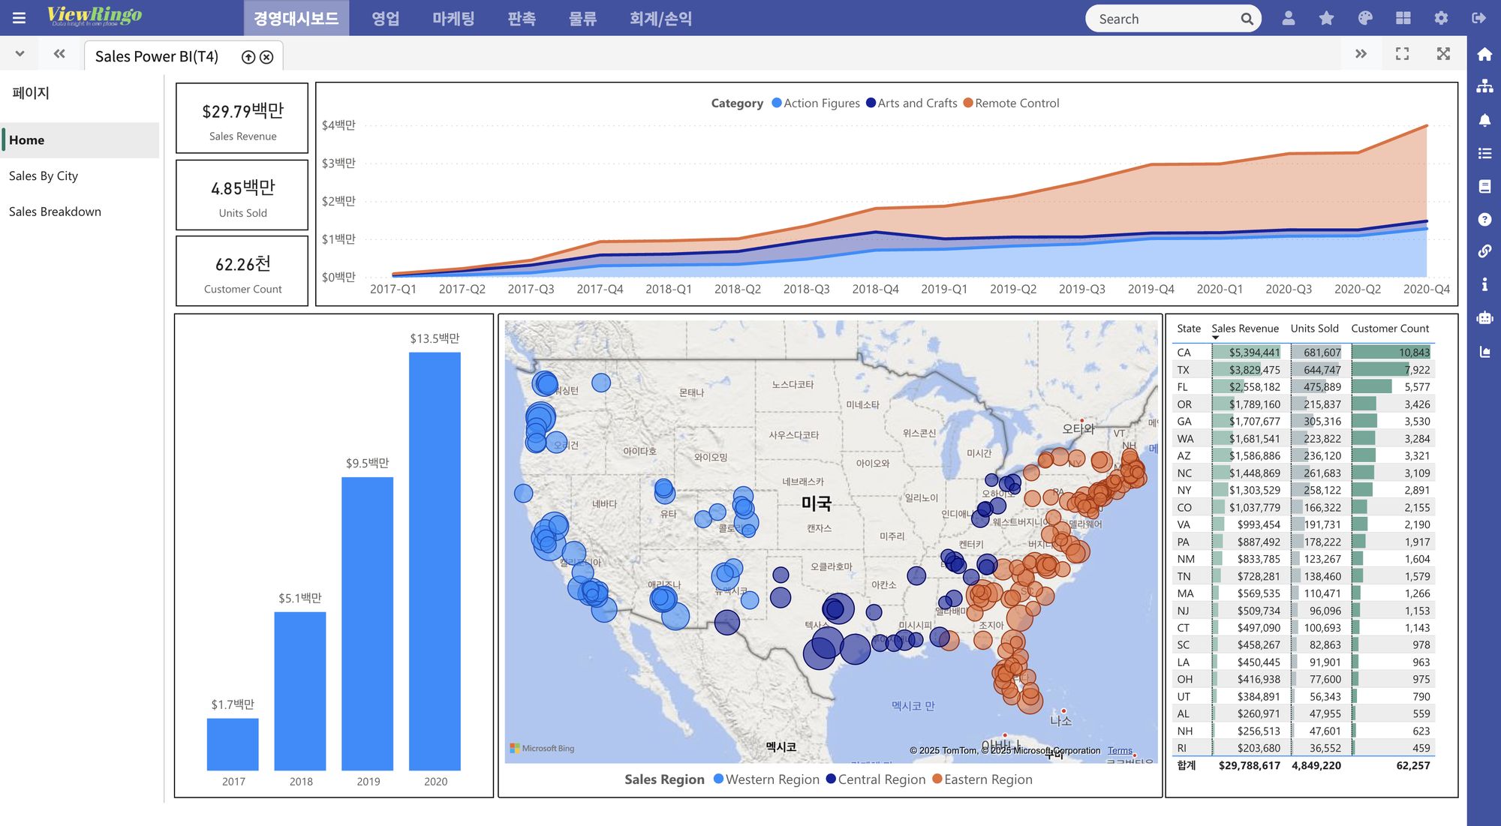This screenshot has width=1501, height=826.
Task: Go to home via sidebar house icon
Action: [1484, 54]
